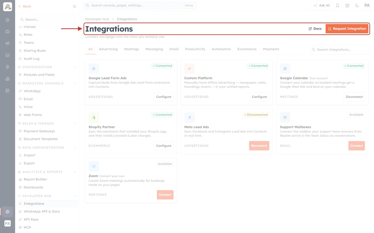Go back using the Back link
The height and width of the screenshot is (233, 374).
click(25, 6)
